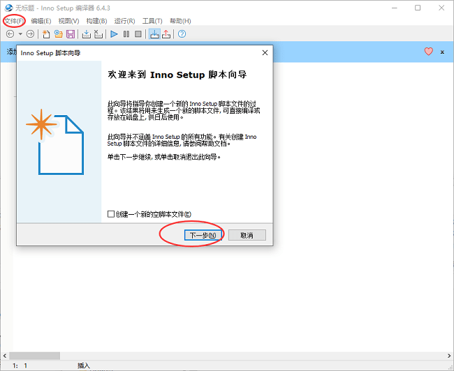454x371 pixels.
Task: Select the target uninstall upload icon
Action: 166,34
